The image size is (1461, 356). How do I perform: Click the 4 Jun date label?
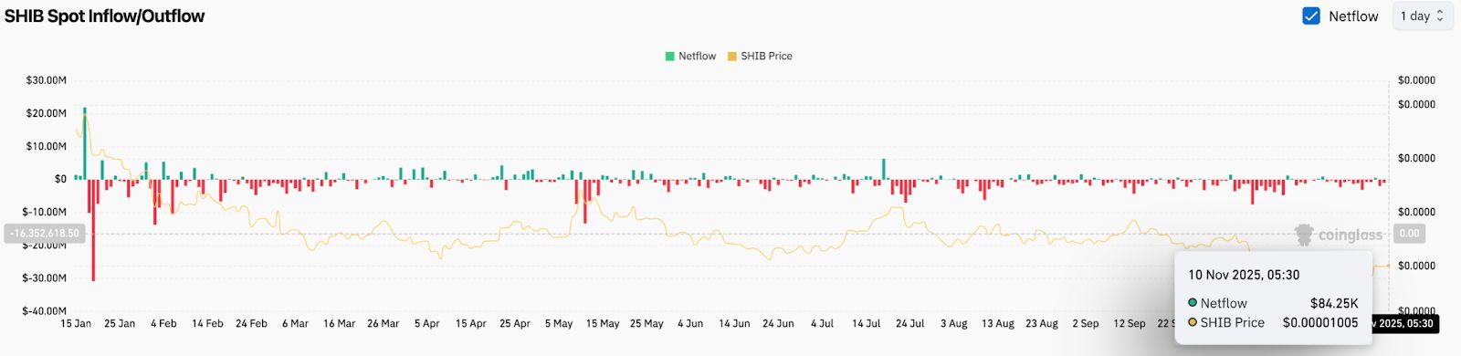pos(690,323)
